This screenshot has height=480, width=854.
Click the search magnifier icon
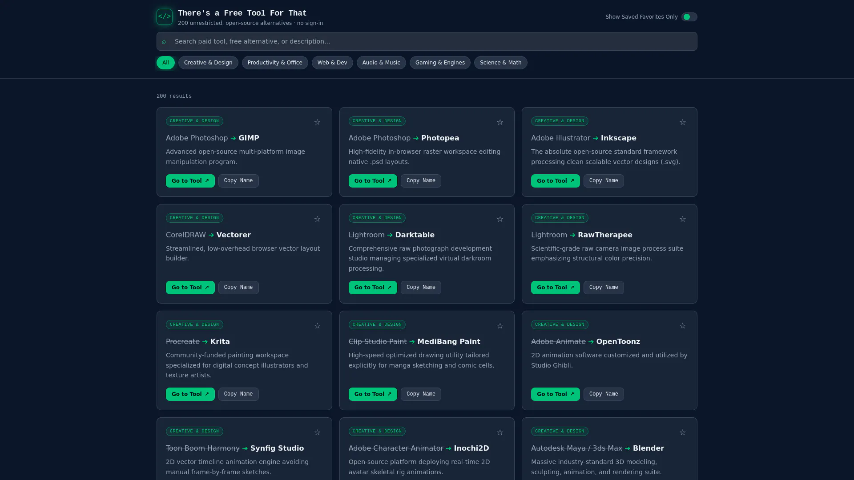[x=164, y=42]
